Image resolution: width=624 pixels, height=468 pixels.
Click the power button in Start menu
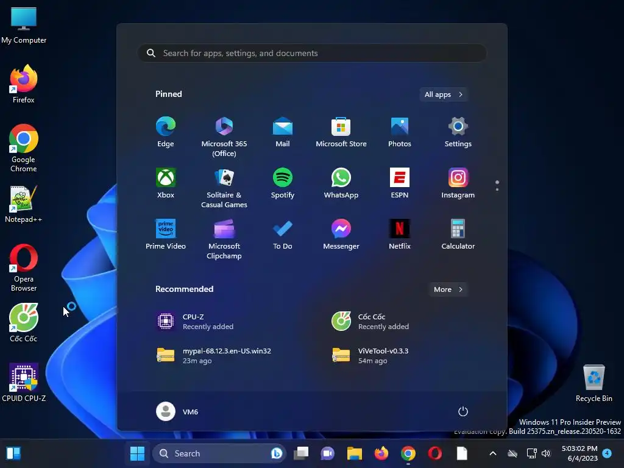(x=463, y=411)
